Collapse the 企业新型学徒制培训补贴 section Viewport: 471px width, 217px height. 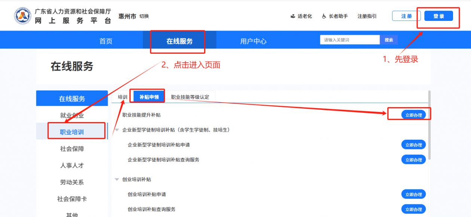click(x=117, y=130)
